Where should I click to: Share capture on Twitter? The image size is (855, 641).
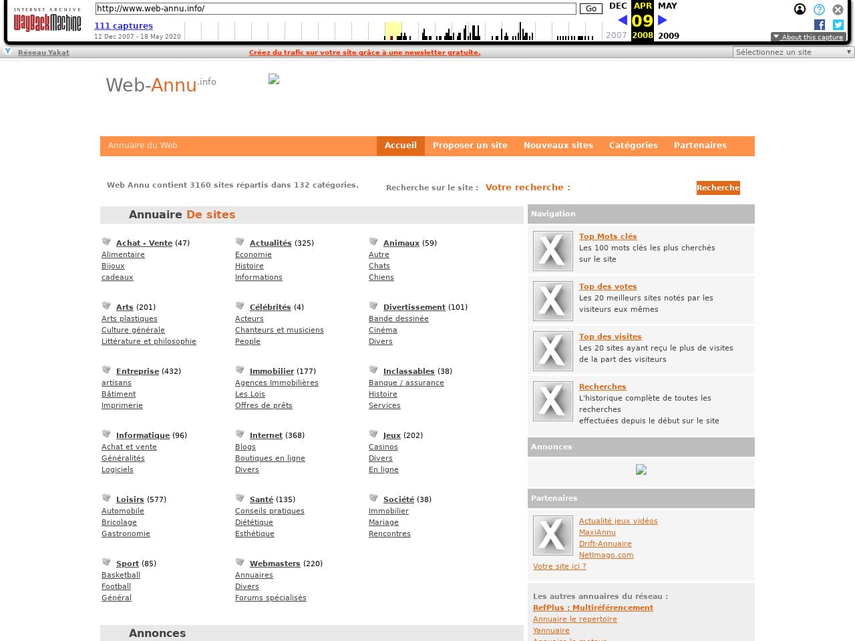(x=838, y=25)
